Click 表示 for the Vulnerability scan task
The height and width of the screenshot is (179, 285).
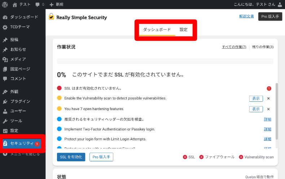256,98
